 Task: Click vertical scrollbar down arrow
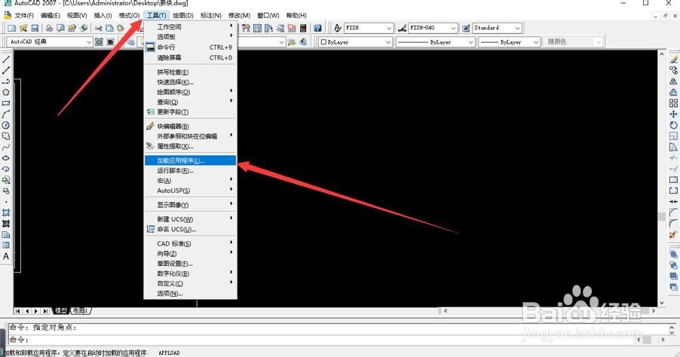click(662, 303)
